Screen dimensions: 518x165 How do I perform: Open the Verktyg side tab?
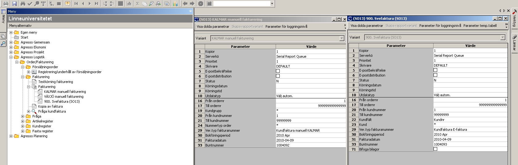tap(514, 19)
